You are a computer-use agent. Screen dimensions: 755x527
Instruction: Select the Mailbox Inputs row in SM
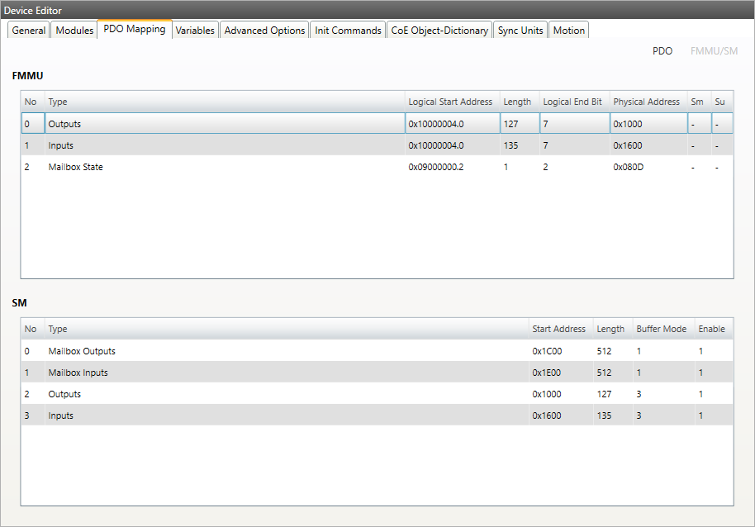(x=281, y=373)
